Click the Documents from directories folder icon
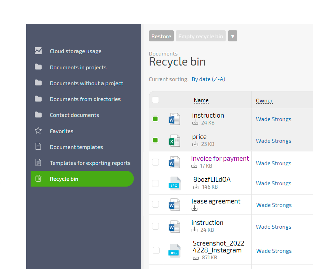313x269 pixels. 38,99
